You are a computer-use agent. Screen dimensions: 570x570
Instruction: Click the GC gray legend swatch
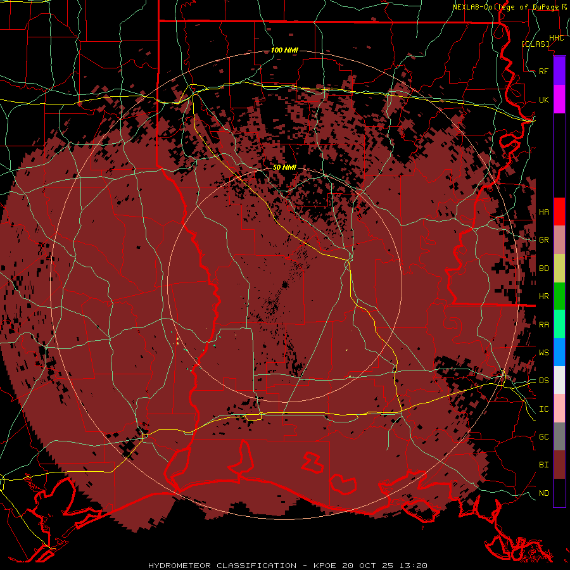tap(559, 436)
